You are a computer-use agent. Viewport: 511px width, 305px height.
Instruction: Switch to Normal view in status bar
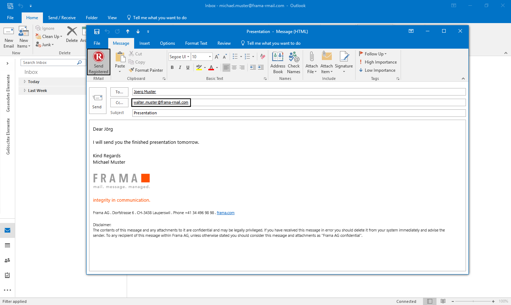click(430, 301)
